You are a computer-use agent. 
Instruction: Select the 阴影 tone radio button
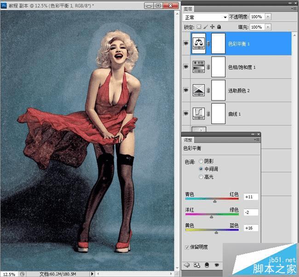(201, 162)
